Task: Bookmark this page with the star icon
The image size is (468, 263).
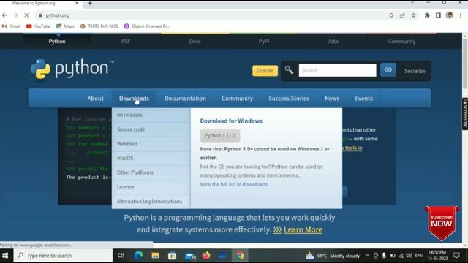Action: pos(413,15)
